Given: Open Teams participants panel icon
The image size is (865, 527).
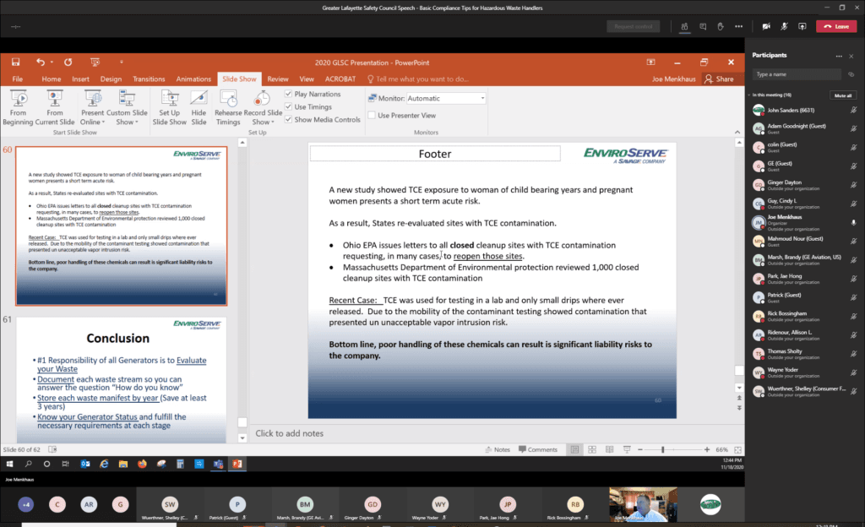Looking at the screenshot, I should tap(684, 26).
